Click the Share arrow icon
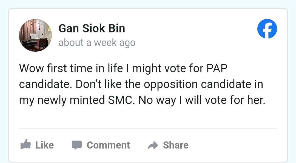 (153, 145)
